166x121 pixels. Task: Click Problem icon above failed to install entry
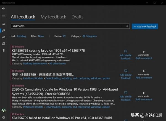coord(13,114)
